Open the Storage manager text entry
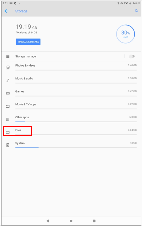Screen dimensions: 142x226 pyautogui.click(x=26, y=56)
